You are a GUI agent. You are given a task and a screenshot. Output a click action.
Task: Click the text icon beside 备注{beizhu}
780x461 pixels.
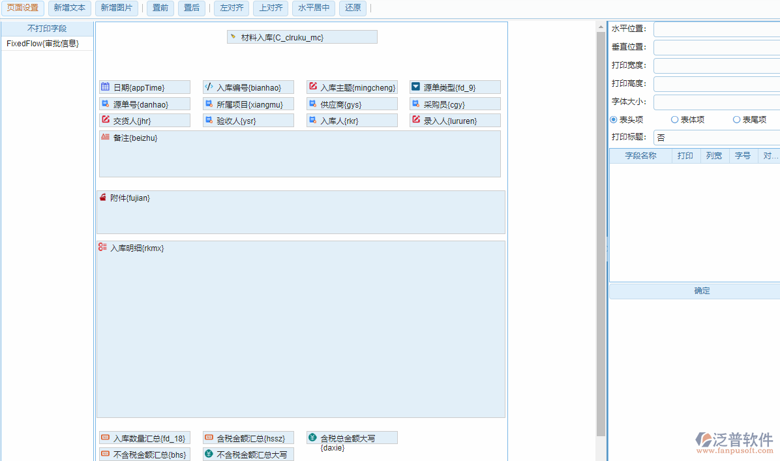104,137
